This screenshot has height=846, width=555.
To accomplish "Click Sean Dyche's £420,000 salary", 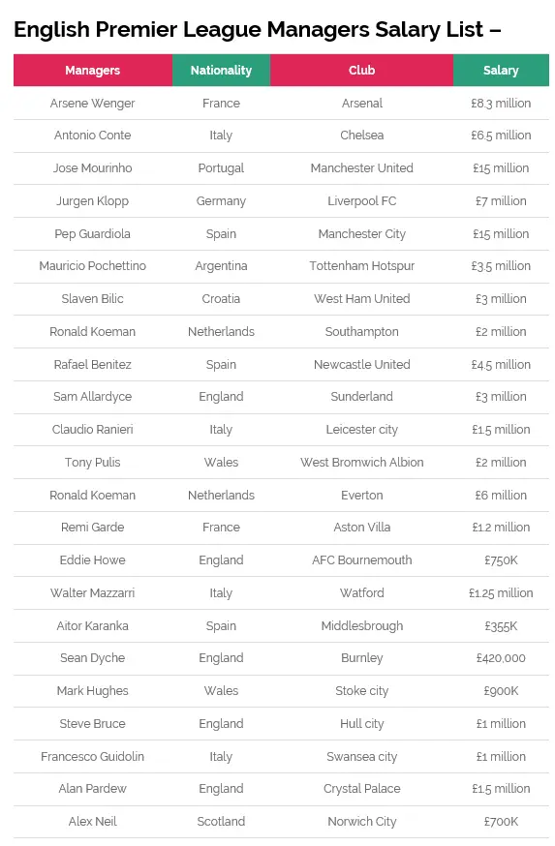I will (501, 658).
